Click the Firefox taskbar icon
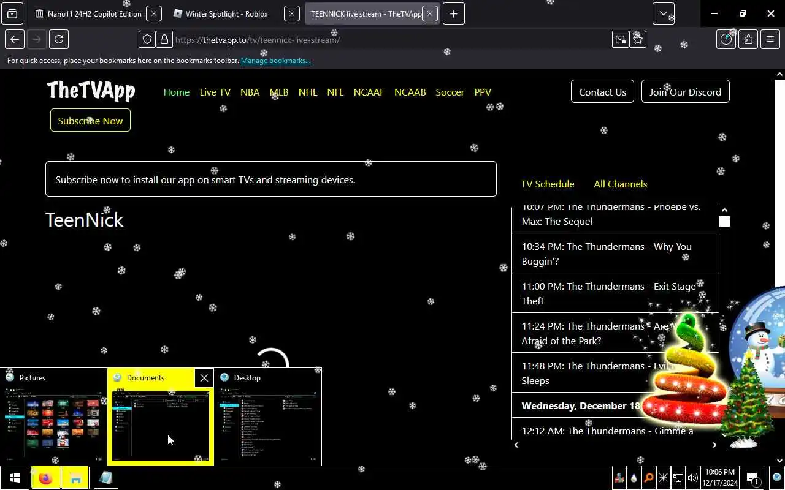The height and width of the screenshot is (490, 785). [x=45, y=478]
